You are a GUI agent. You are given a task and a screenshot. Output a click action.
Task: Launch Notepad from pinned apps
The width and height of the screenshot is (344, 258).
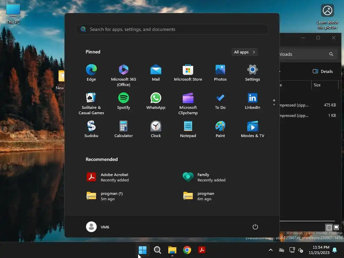[x=188, y=129]
